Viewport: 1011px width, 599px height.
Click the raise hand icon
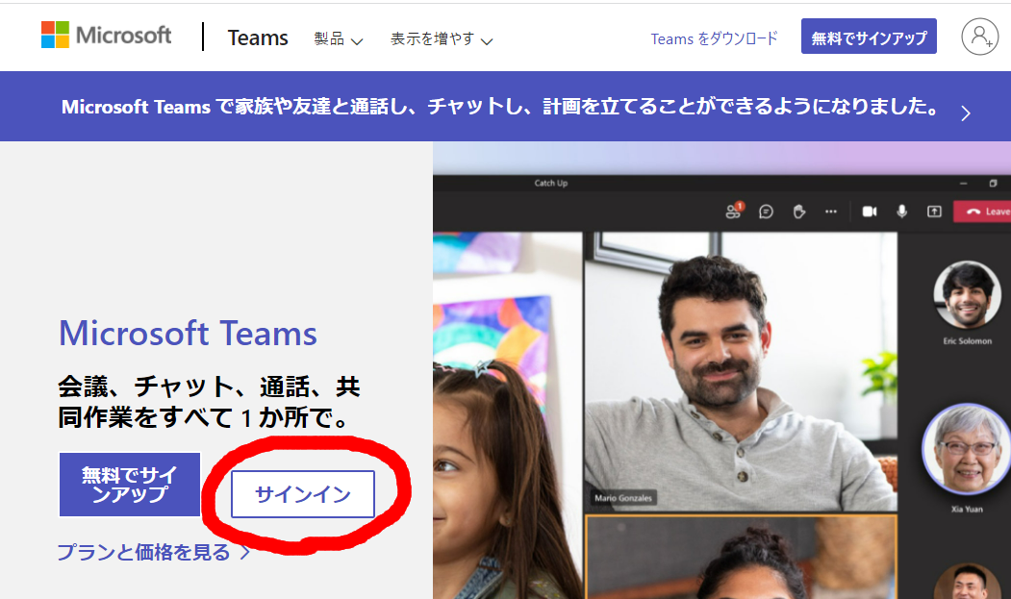point(798,212)
